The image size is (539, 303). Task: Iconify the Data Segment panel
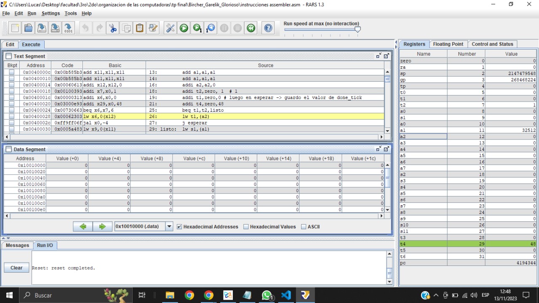(x=379, y=149)
